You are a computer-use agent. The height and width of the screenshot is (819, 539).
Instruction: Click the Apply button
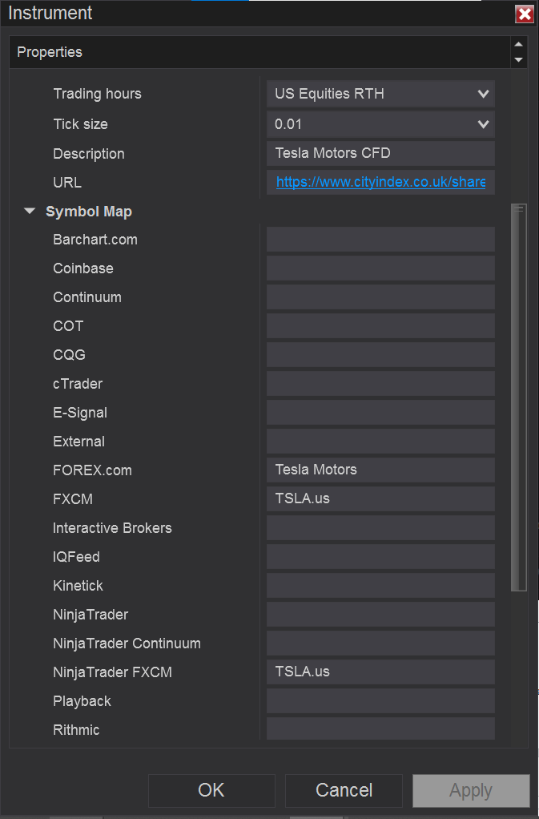471,790
